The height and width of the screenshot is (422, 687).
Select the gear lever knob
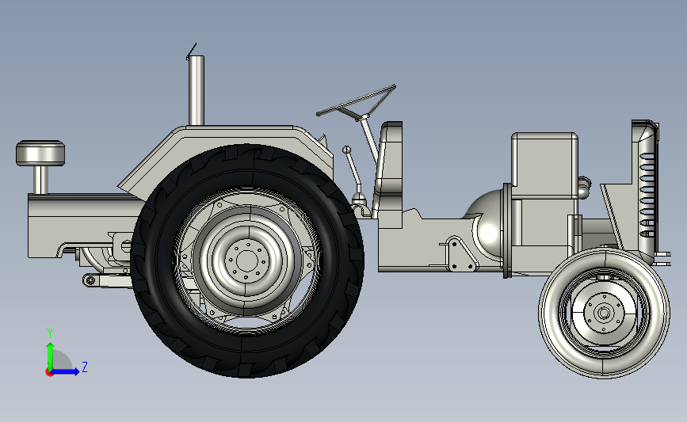[346, 150]
